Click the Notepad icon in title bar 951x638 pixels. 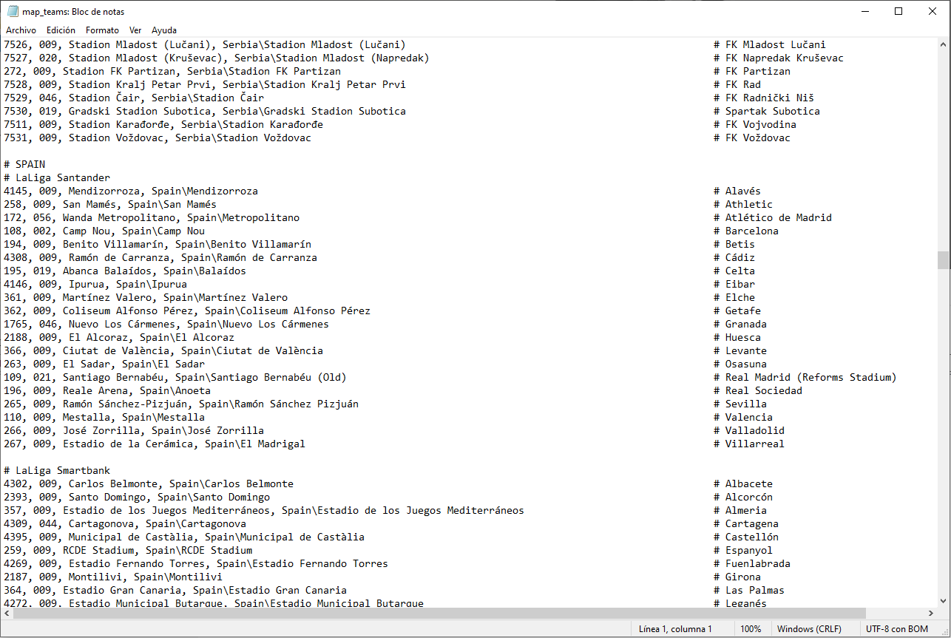coord(13,11)
